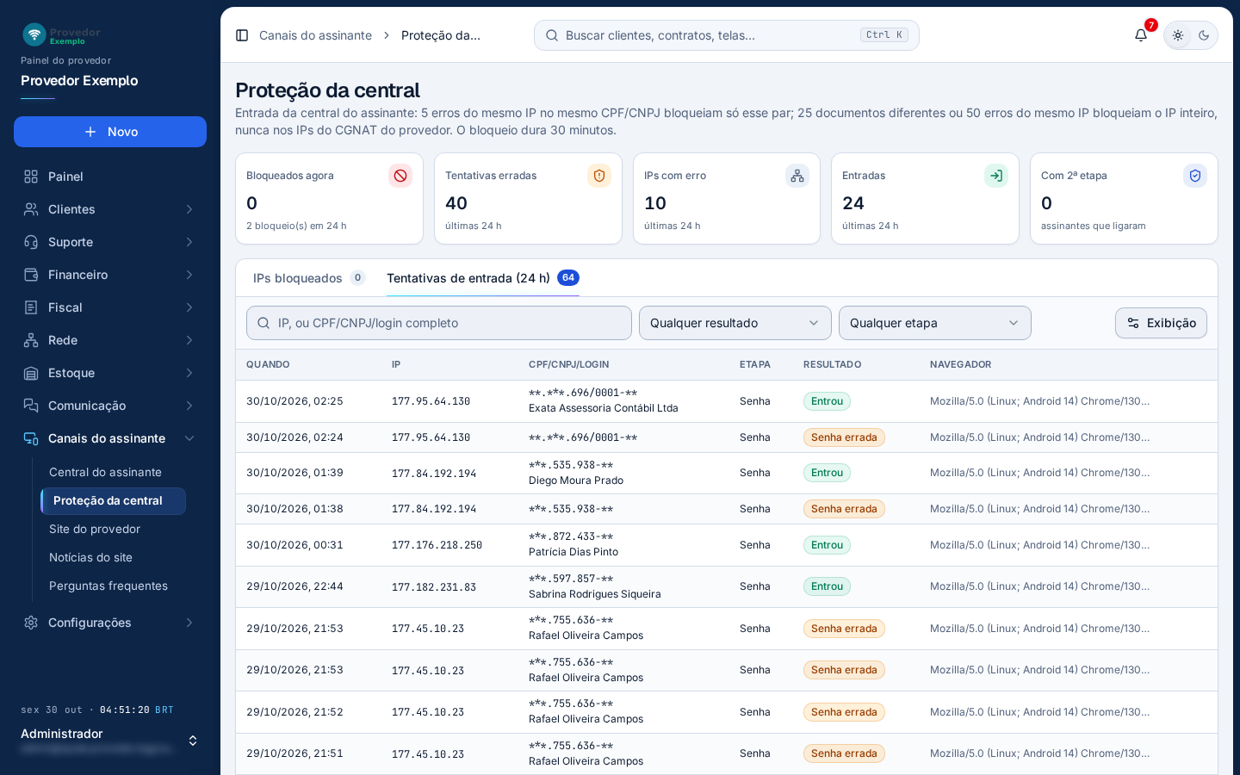Click the Estoque box icon

point(31,373)
